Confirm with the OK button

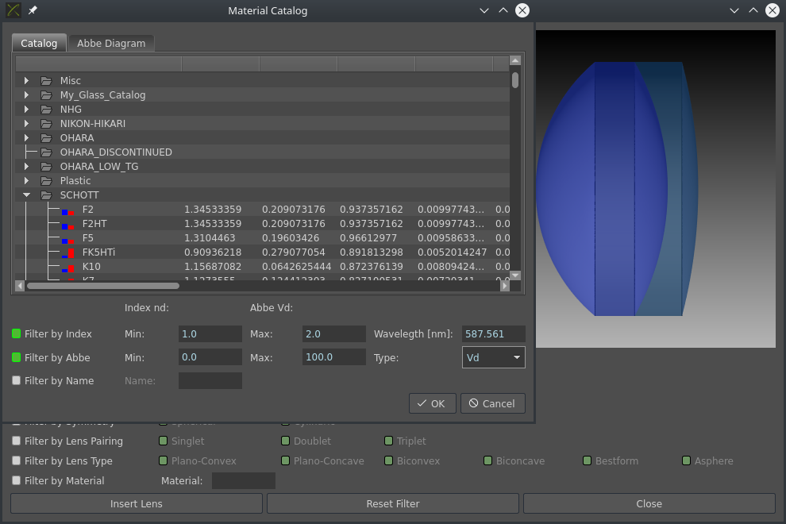(432, 403)
